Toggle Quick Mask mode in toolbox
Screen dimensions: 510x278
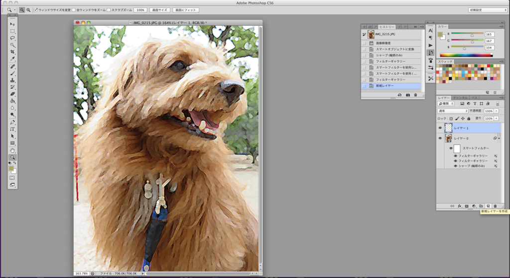tap(12, 178)
